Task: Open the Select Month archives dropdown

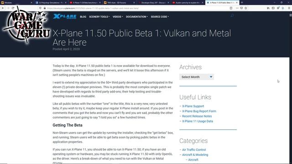Action: [x=197, y=77]
